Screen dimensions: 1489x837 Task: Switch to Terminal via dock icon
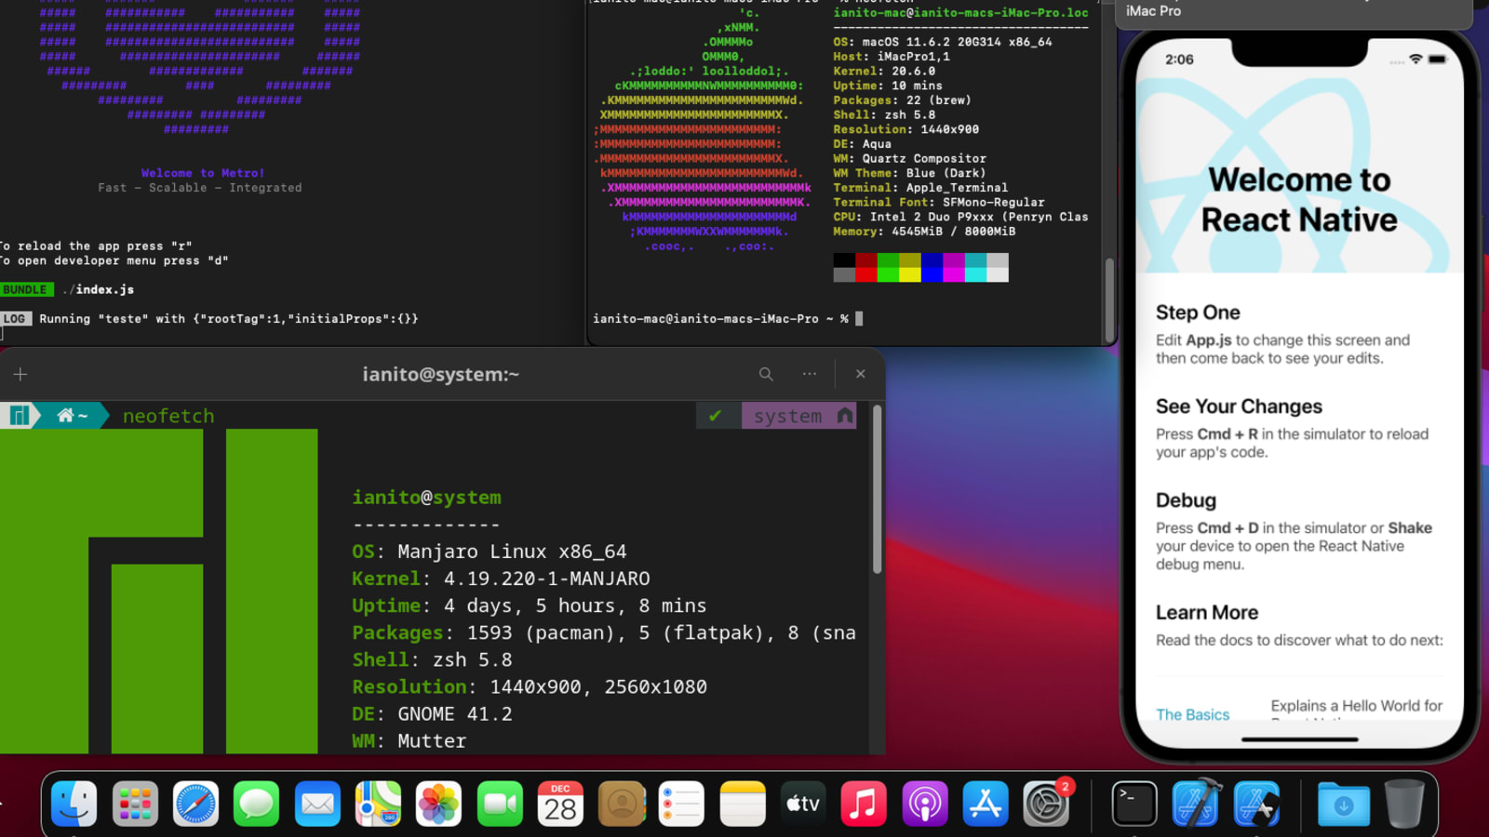click(1134, 803)
